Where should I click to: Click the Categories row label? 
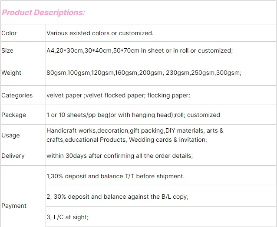pos(17,95)
